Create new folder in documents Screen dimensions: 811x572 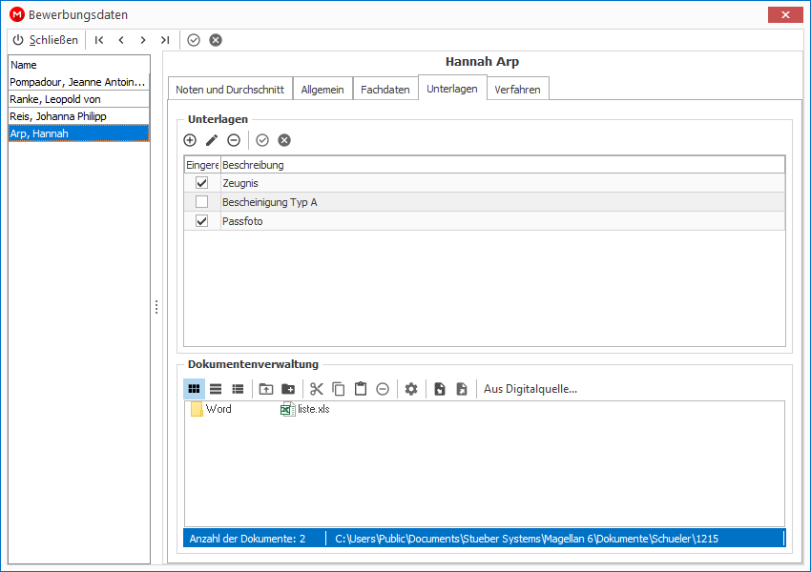pos(288,389)
